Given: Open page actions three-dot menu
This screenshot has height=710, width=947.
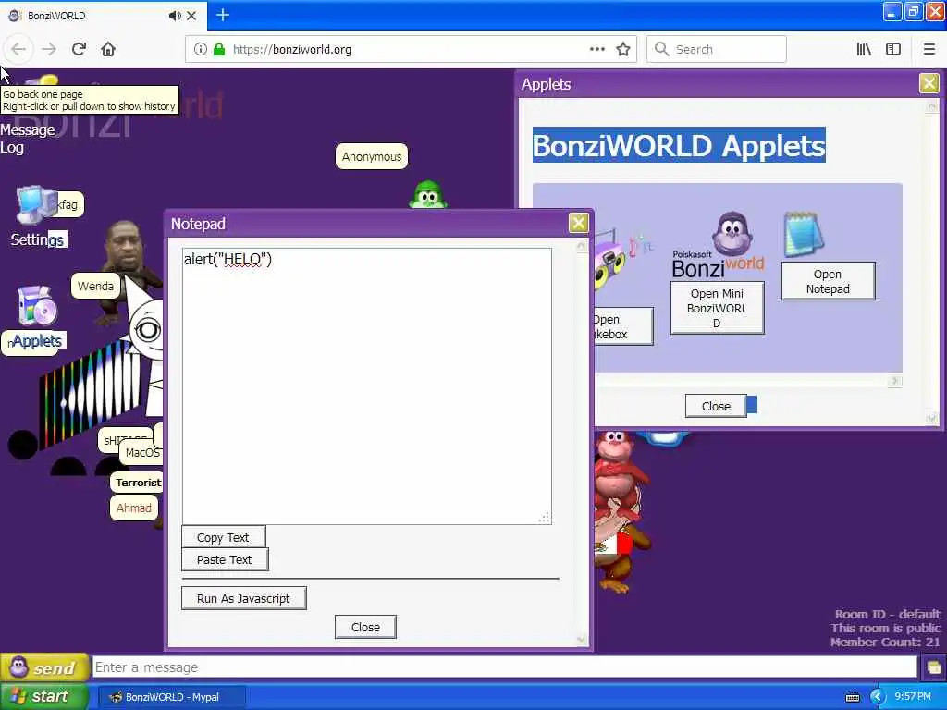Looking at the screenshot, I should pos(596,50).
